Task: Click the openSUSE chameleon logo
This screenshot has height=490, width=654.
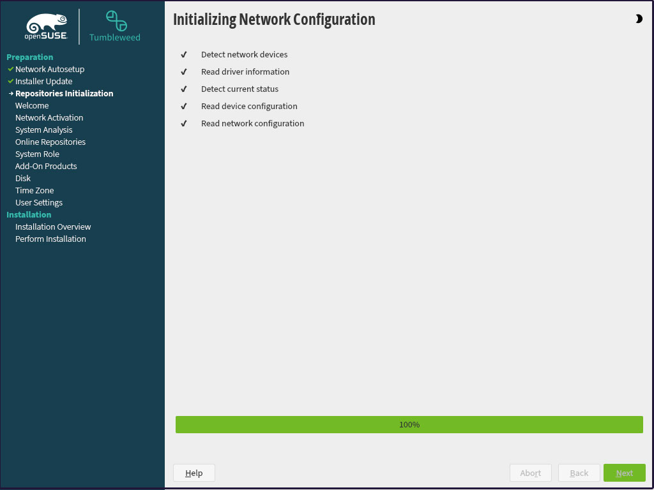Action: pos(47,27)
